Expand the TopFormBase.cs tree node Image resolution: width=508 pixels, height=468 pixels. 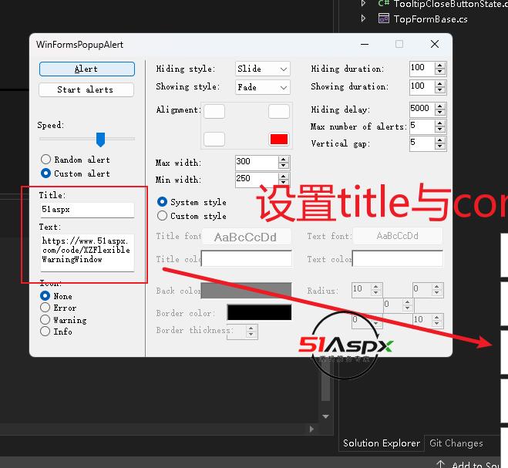[364, 19]
